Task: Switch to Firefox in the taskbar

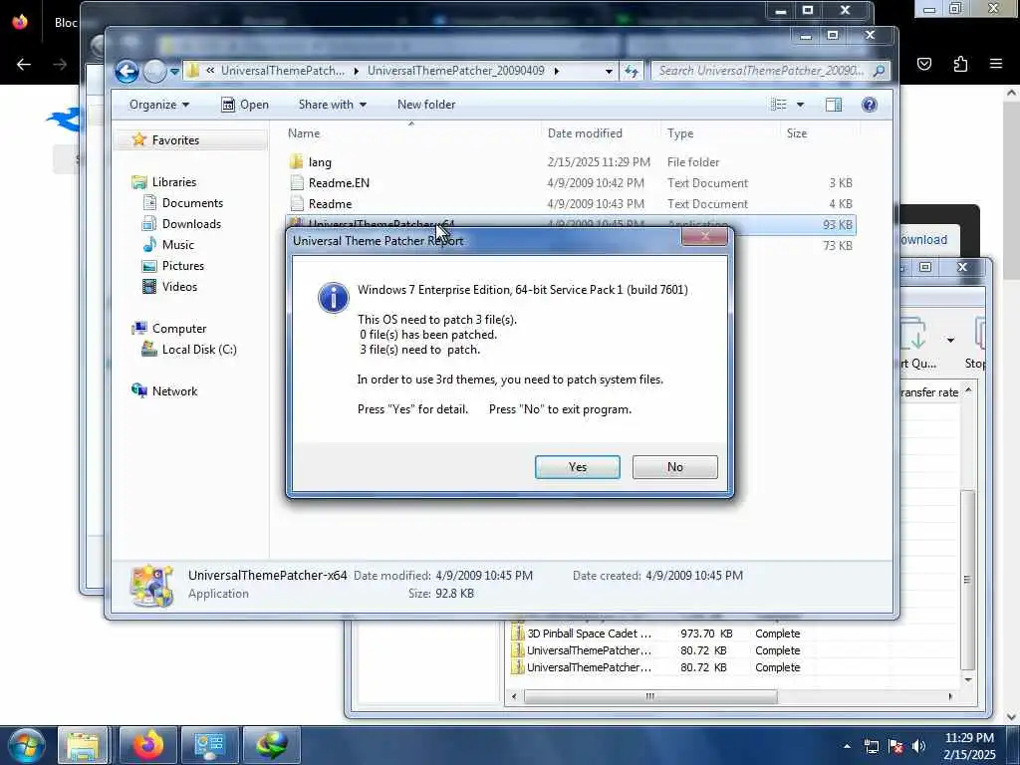Action: point(148,745)
